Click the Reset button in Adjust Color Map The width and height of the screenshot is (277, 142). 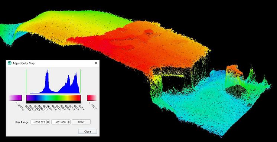[x=81, y=122]
